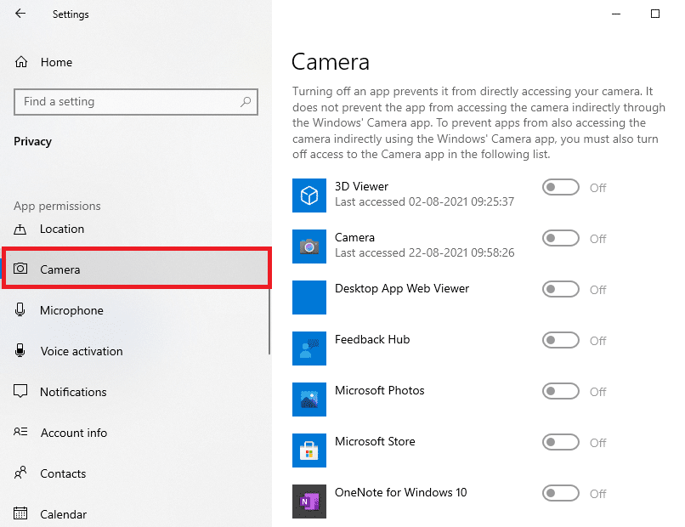
Task: Click the back arrow in Settings header
Action: click(20, 14)
